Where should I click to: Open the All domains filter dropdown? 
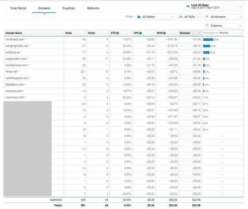click(x=223, y=17)
